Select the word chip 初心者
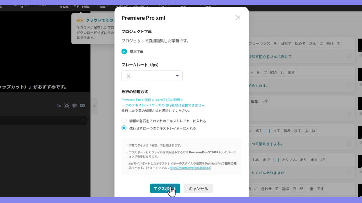 (300, 43)
